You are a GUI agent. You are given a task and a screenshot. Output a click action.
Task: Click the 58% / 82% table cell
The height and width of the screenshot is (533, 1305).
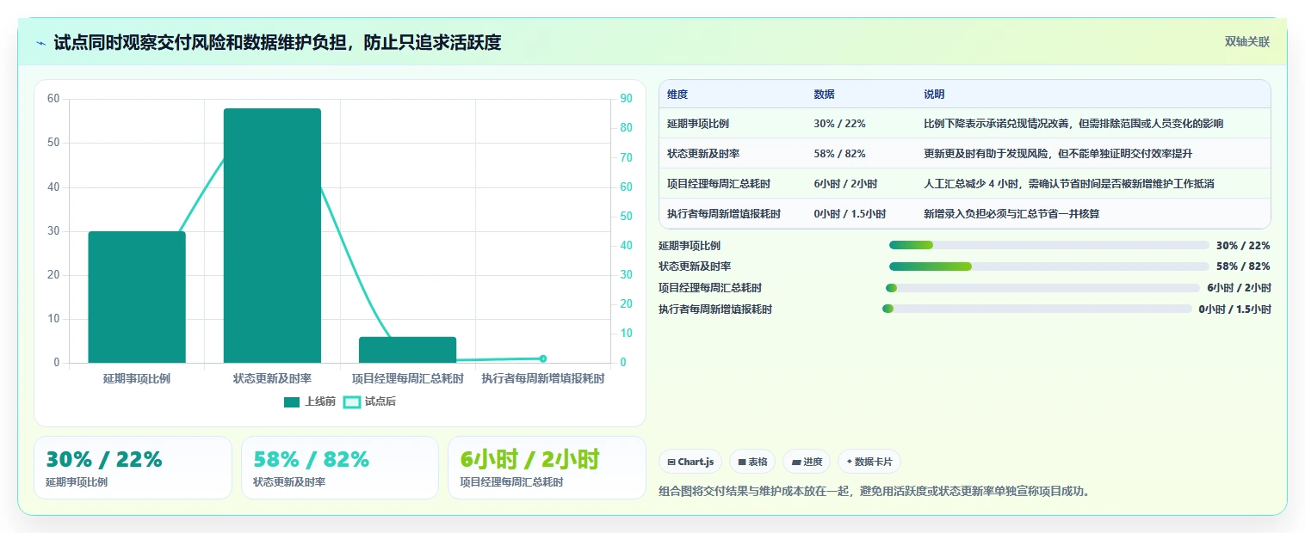click(x=839, y=154)
